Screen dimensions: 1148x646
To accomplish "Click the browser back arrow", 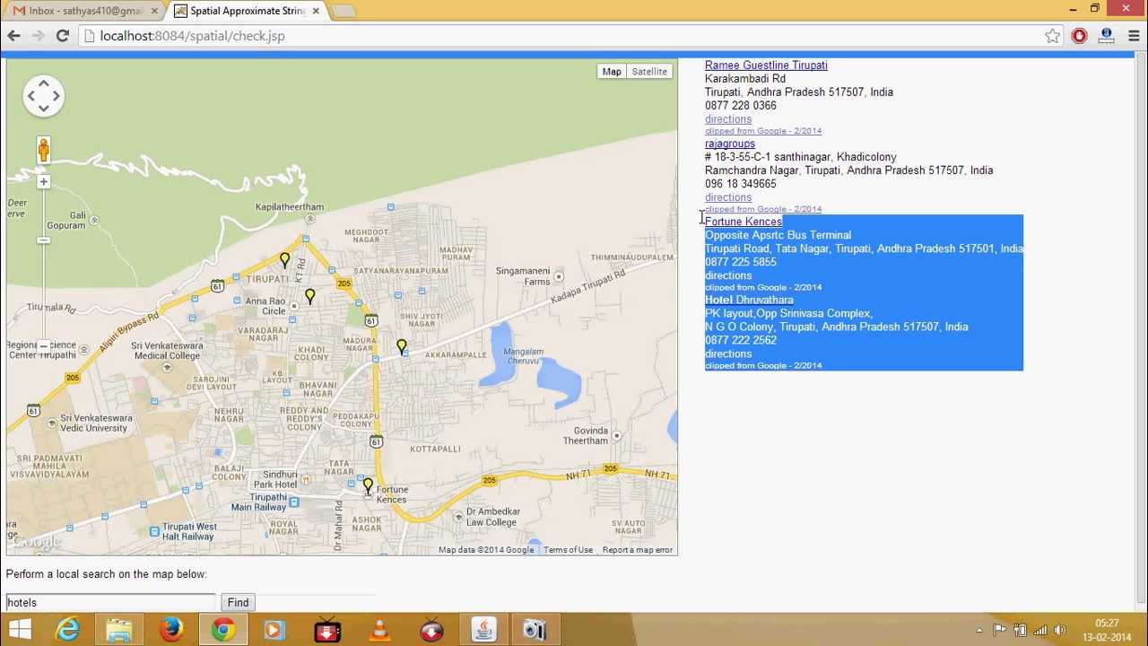I will (13, 36).
